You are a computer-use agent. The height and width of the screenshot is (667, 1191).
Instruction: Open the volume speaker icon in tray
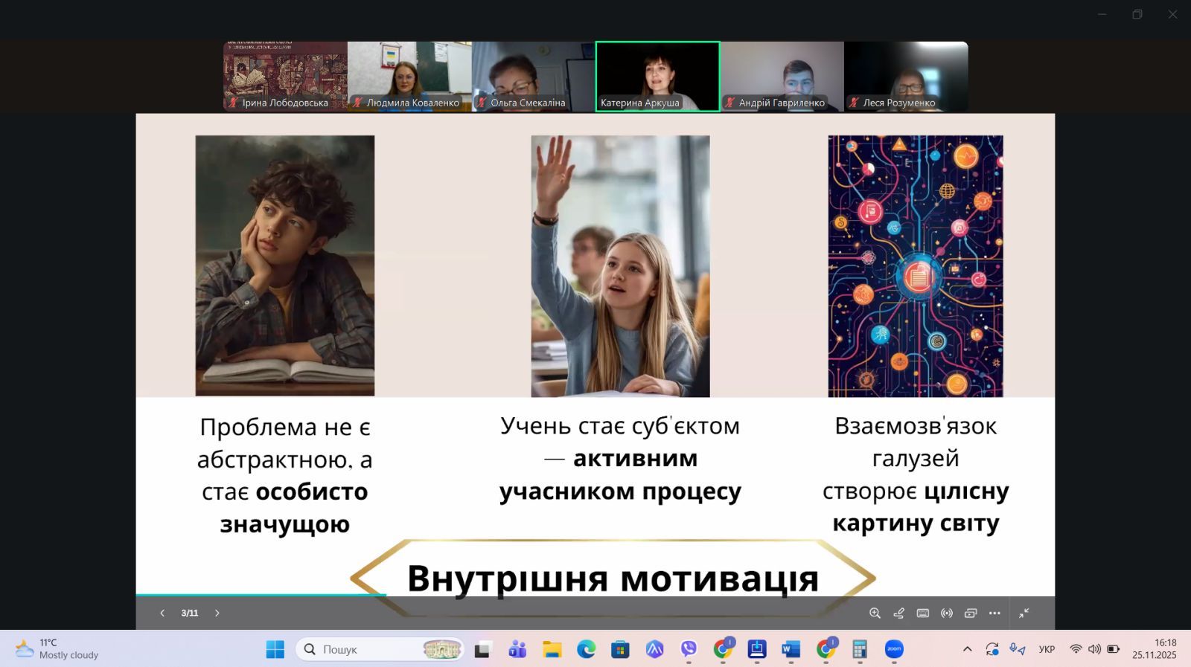1094,649
